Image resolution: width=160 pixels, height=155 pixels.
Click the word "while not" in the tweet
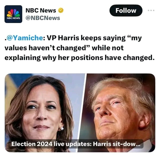pos(108,48)
